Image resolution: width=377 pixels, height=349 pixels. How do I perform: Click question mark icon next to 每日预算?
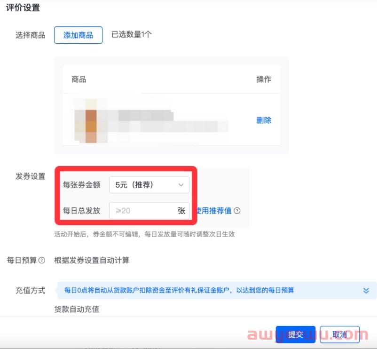[x=42, y=260]
